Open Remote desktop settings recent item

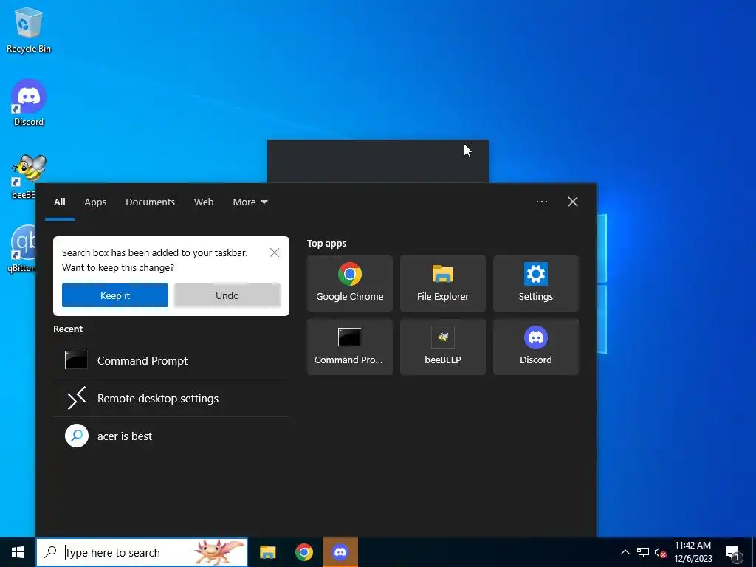pyautogui.click(x=171, y=398)
